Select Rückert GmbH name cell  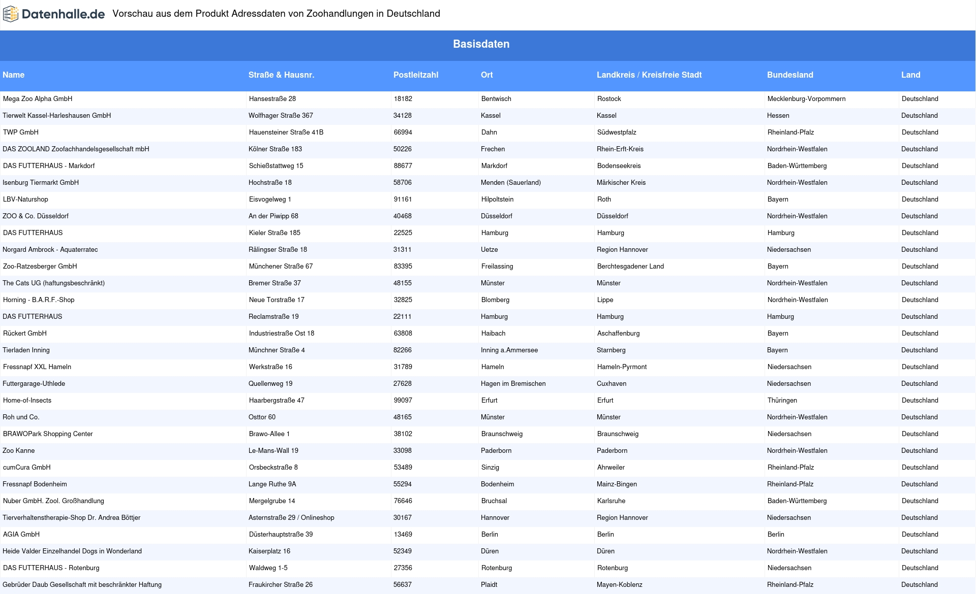pyautogui.click(x=25, y=334)
